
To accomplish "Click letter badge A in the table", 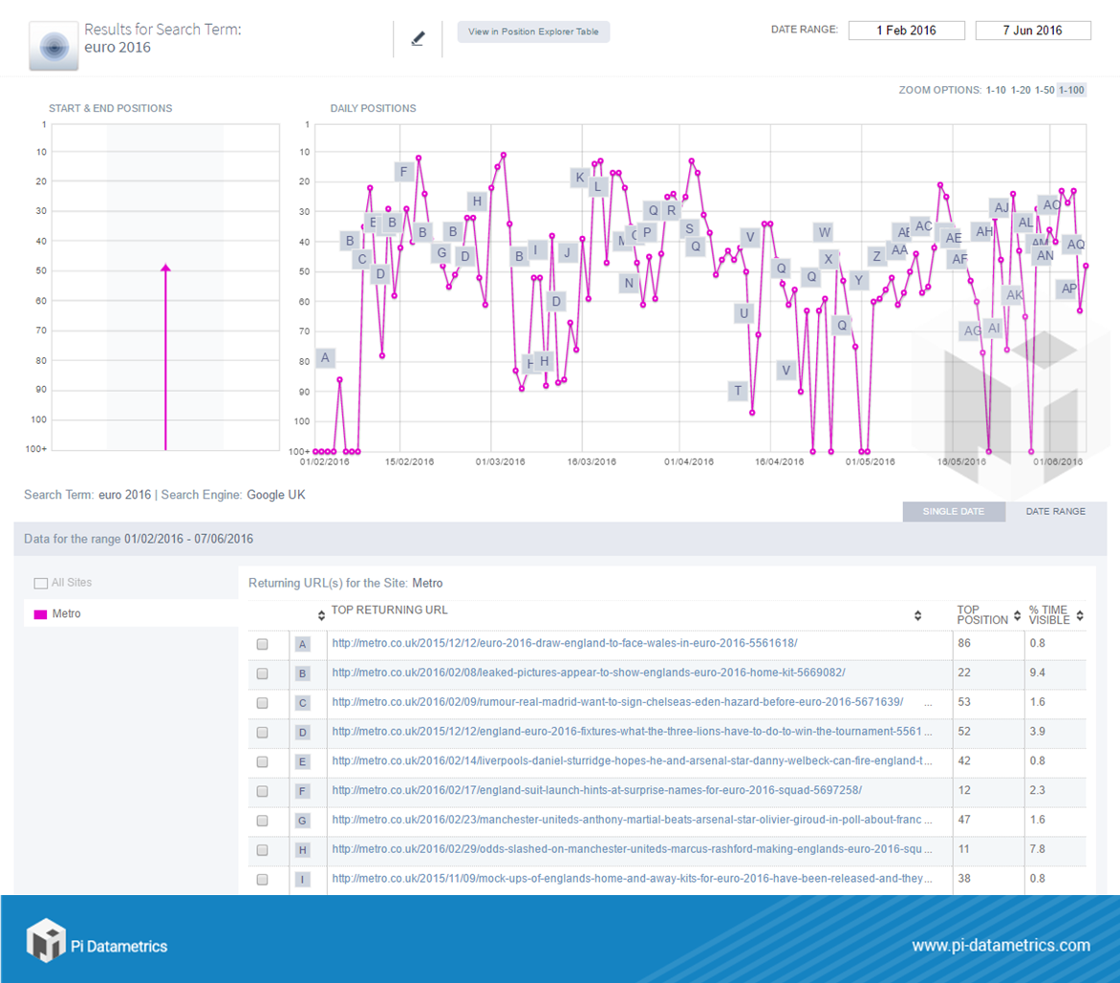I will click(302, 644).
